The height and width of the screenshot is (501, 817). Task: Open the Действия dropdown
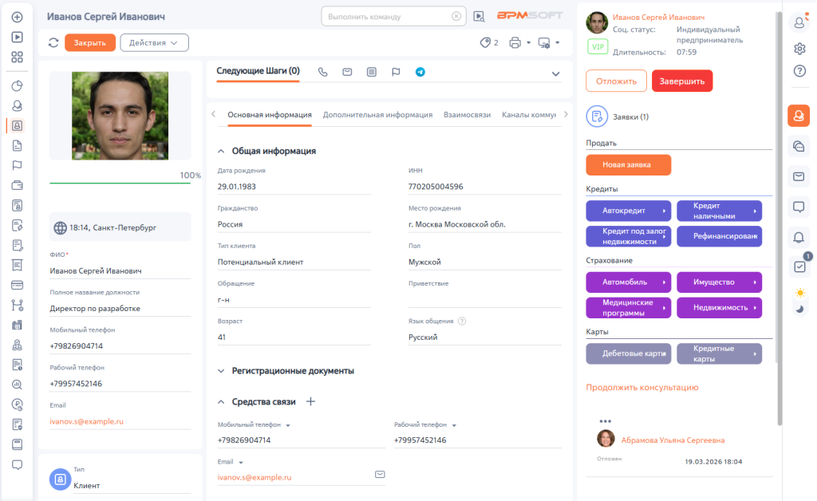point(154,43)
